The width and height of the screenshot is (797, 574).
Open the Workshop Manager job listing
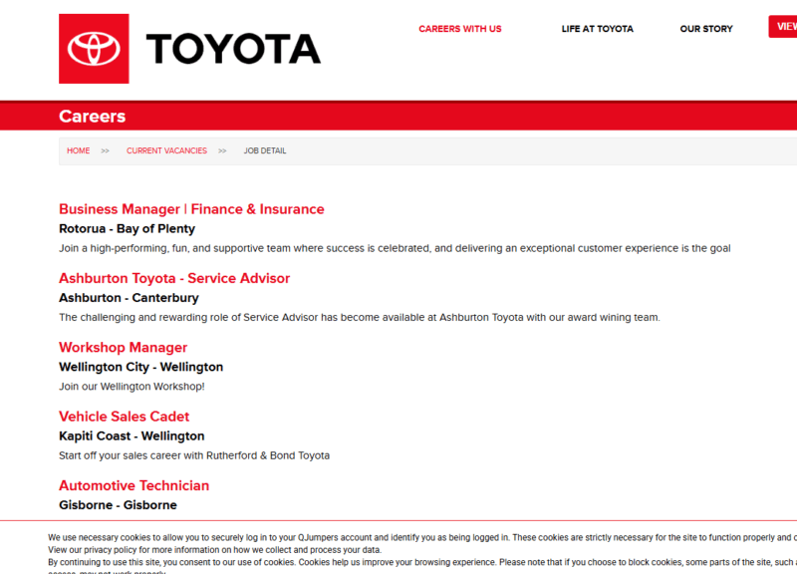[x=123, y=347]
